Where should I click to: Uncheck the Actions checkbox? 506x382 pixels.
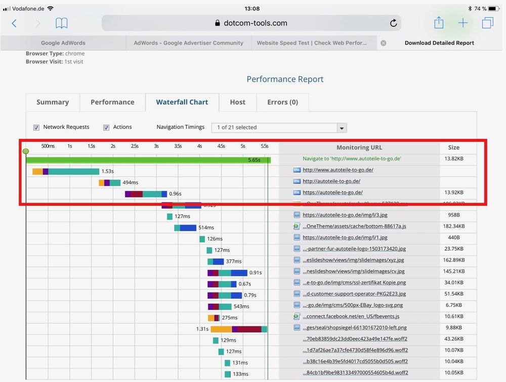[106, 127]
